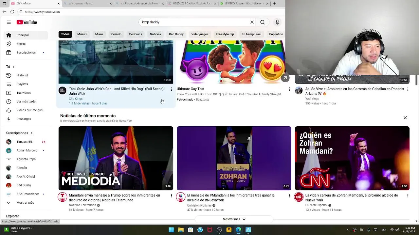Play Telemundo MEDIODÍA Mamdani video thumbnail
Viewport: 419px width, 235px height.
click(116, 158)
